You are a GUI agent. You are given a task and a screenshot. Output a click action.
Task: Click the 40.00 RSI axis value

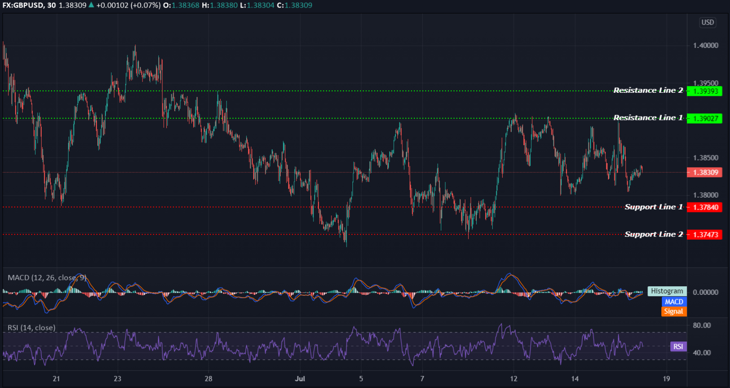[702, 353]
